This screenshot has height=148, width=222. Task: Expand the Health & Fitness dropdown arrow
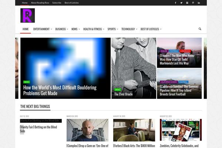(x=104, y=29)
